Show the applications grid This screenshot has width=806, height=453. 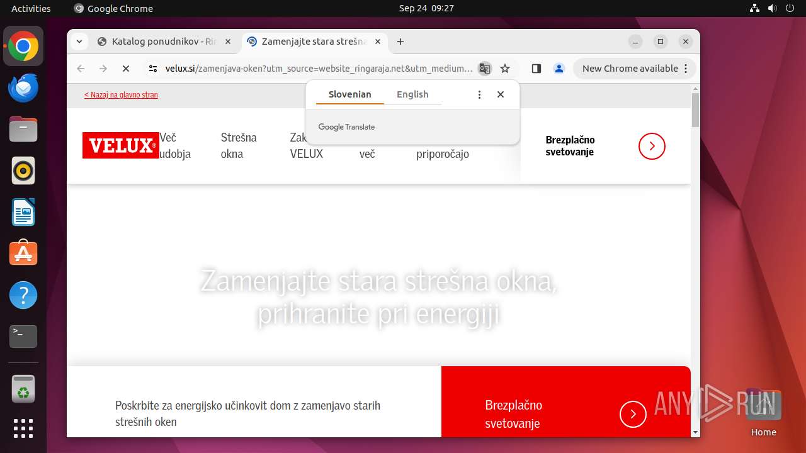click(23, 428)
